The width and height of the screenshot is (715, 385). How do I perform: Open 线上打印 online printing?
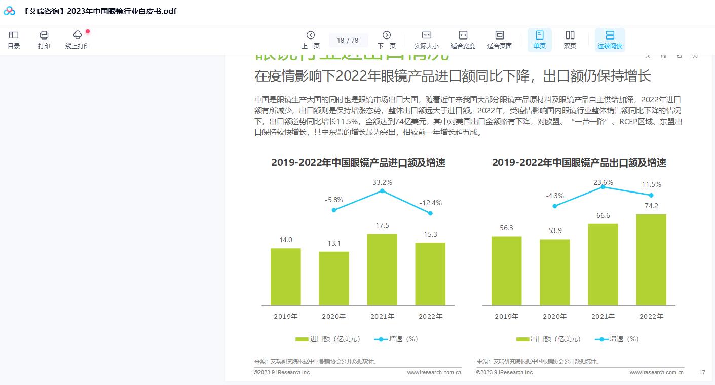(x=77, y=39)
